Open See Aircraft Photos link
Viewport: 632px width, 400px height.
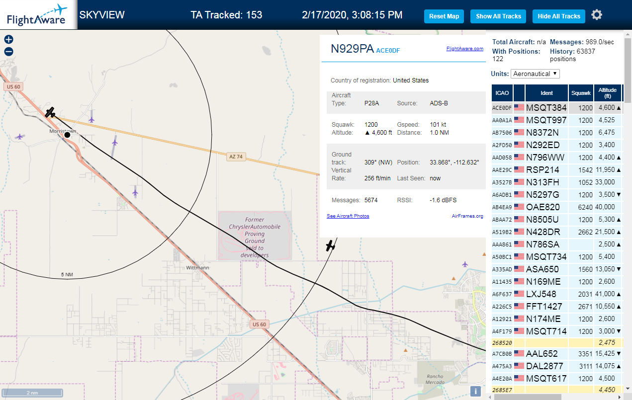pyautogui.click(x=348, y=216)
